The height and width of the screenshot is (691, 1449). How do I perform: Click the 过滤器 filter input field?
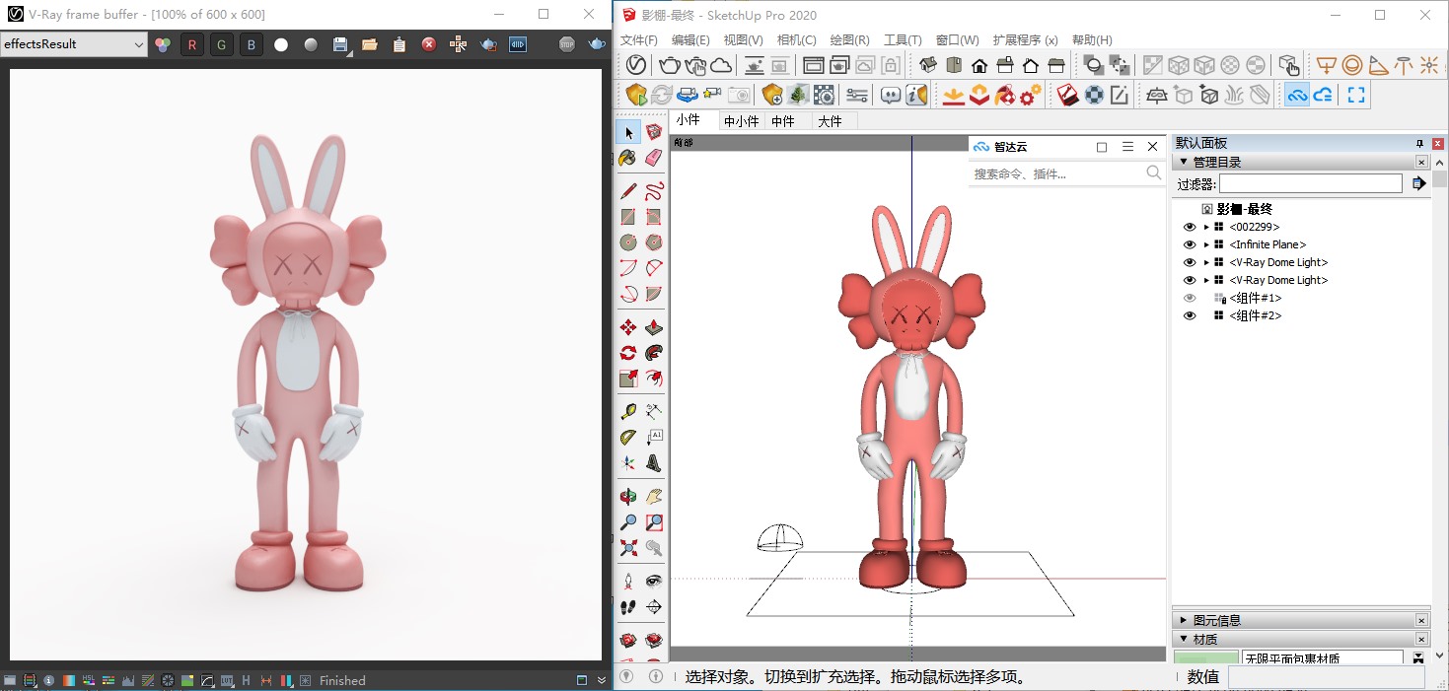[x=1311, y=183]
